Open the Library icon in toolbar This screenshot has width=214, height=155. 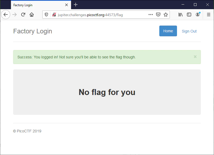click(180, 15)
